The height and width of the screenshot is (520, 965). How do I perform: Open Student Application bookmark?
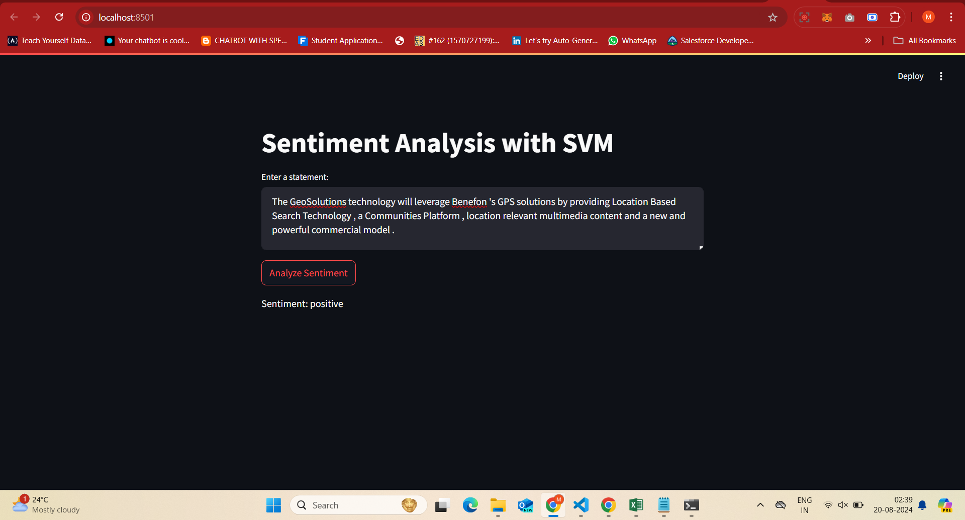point(341,41)
